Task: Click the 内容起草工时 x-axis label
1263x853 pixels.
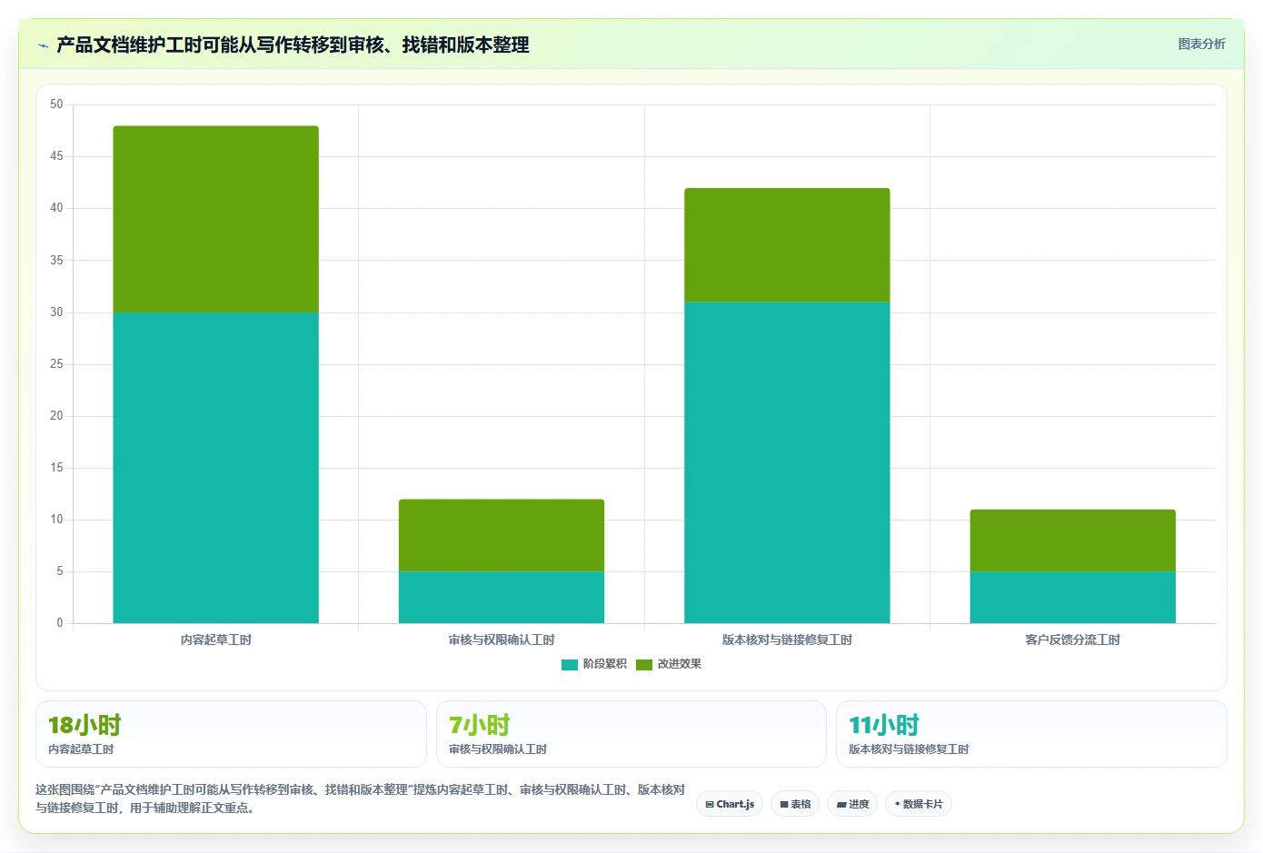Action: 216,640
